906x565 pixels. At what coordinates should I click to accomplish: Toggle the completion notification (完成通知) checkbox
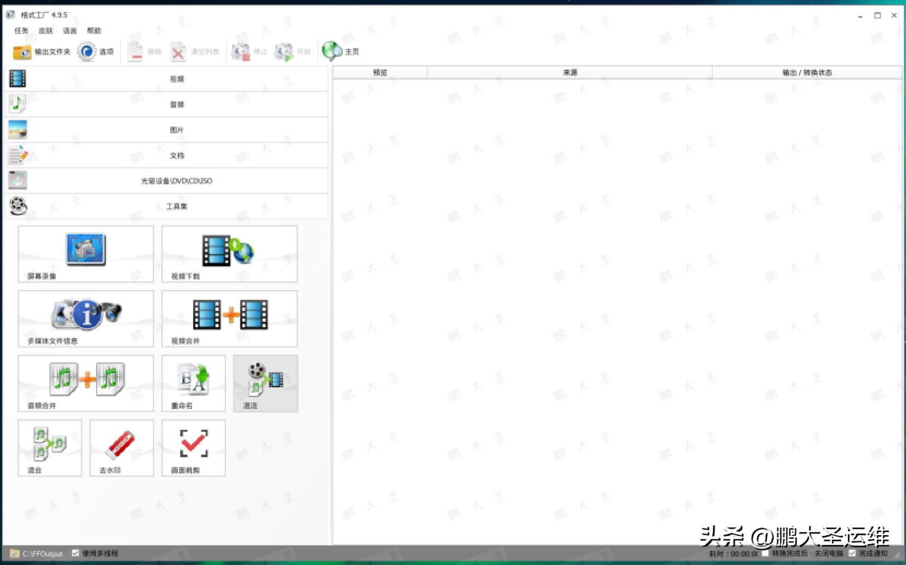852,553
